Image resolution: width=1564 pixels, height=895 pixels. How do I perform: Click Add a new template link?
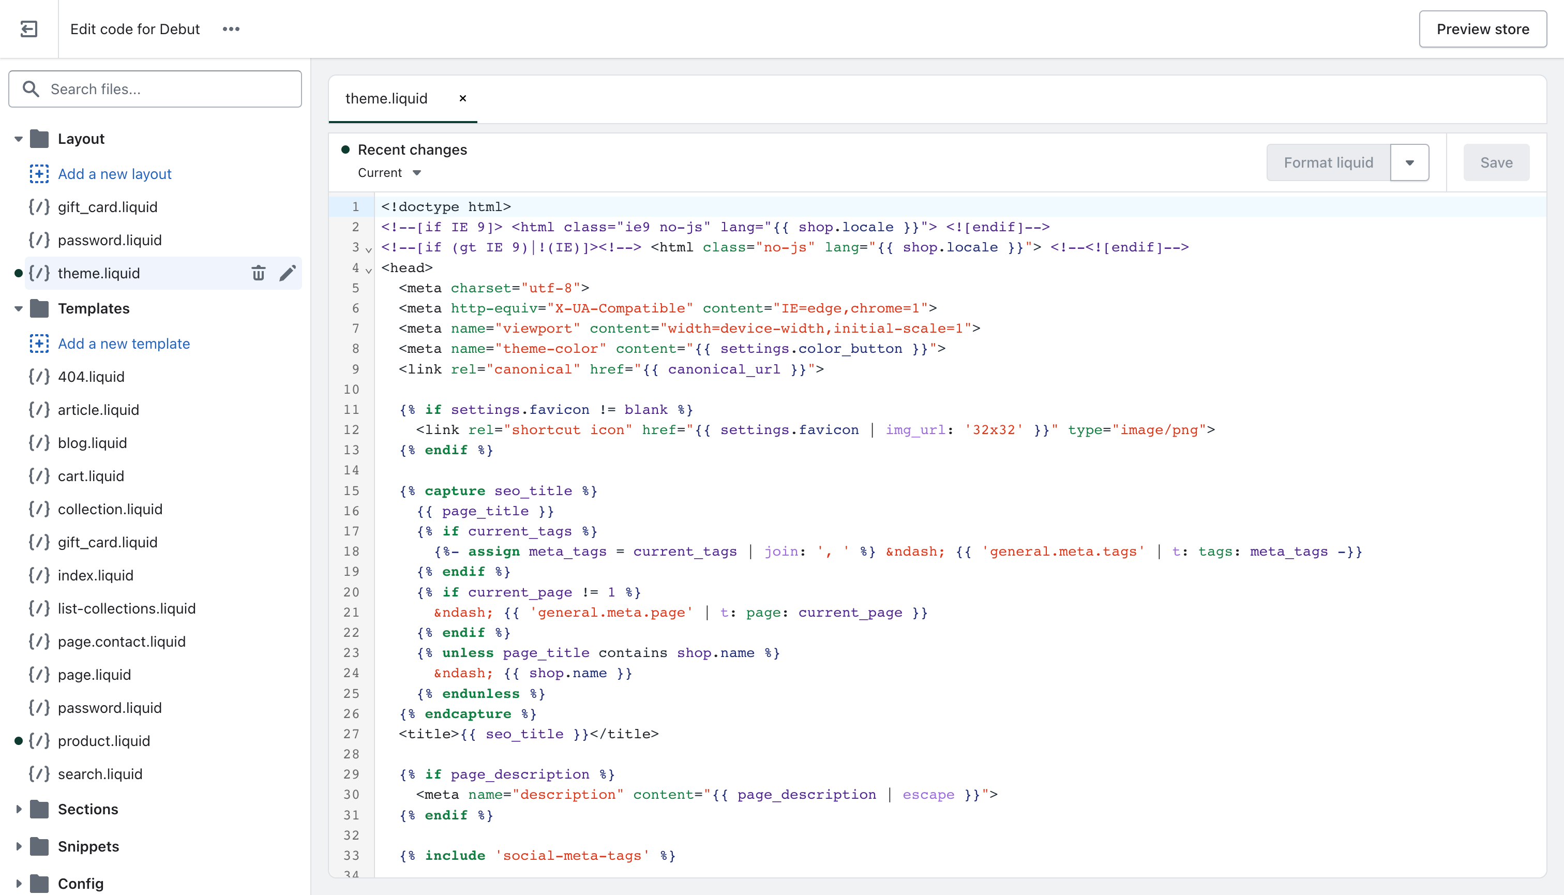click(124, 344)
